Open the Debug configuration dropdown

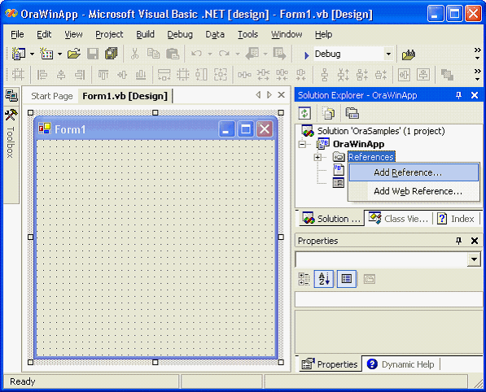point(388,54)
